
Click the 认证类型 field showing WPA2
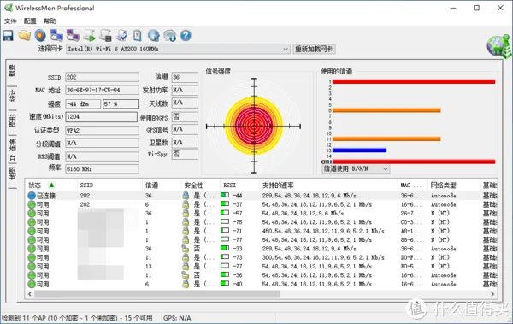click(102, 130)
